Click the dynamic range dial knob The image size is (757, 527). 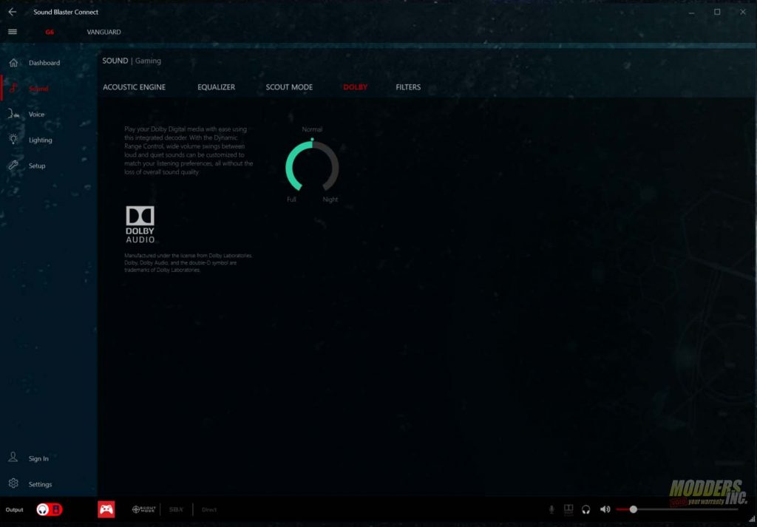click(x=313, y=140)
